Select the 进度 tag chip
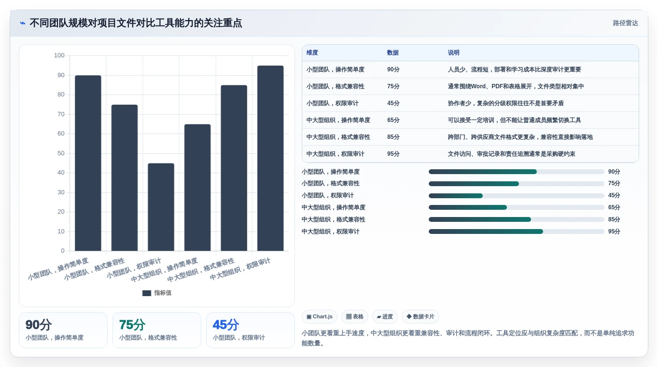Screen dimensions: 658x367 click(385, 317)
